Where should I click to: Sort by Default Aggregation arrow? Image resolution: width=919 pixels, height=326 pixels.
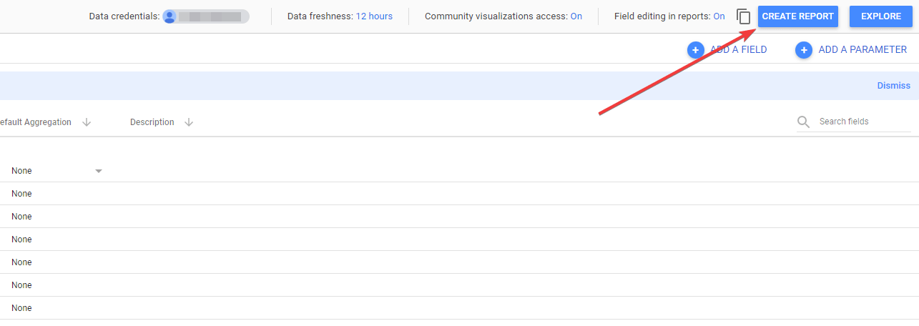click(x=87, y=122)
